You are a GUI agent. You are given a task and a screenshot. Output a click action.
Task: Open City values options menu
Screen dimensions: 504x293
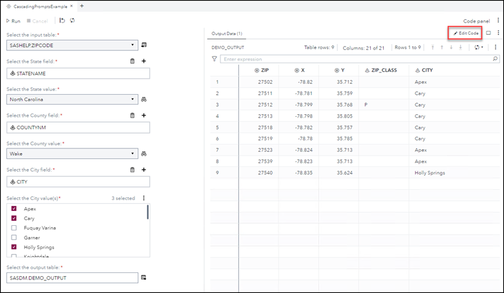(x=144, y=198)
